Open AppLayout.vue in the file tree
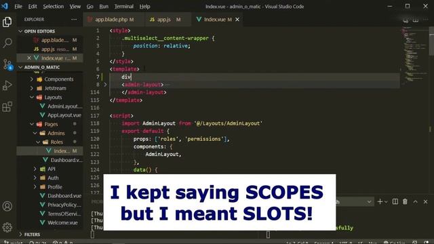Image resolution: width=434 pixels, height=244 pixels. tap(50, 115)
